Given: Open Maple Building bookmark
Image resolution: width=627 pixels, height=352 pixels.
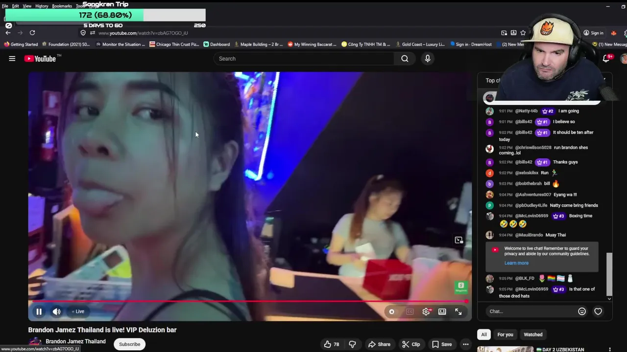Looking at the screenshot, I should coord(258,44).
